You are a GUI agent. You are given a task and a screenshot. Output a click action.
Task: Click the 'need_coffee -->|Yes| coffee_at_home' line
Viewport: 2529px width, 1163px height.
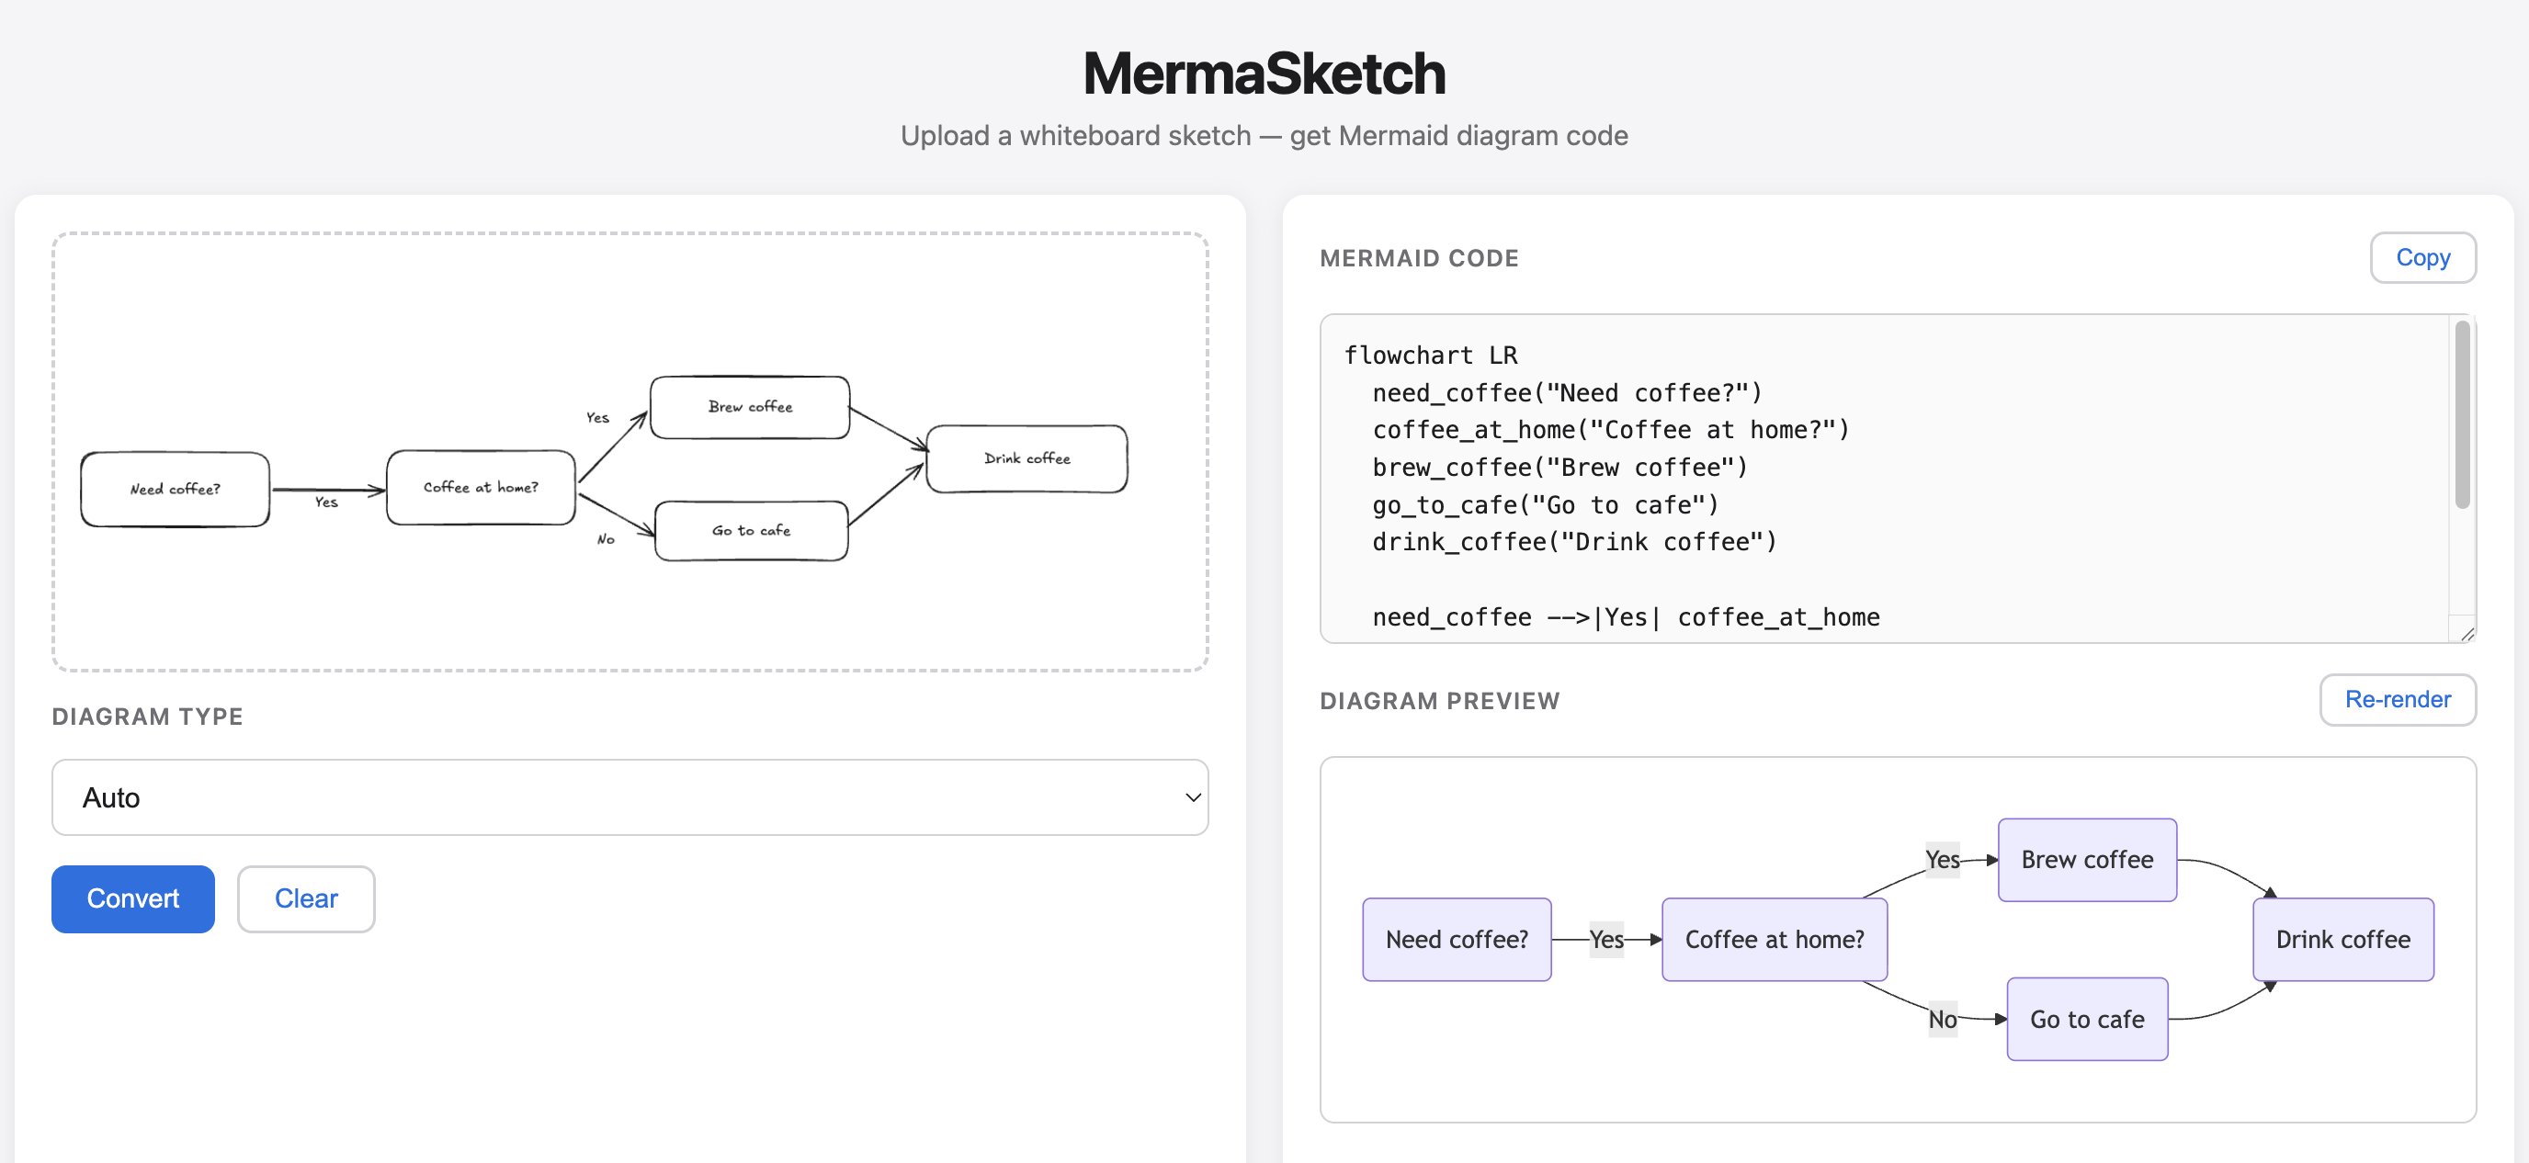1626,617
